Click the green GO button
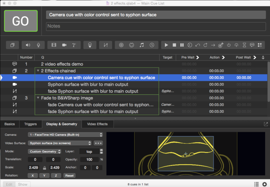This screenshot has height=187, width=270. coord(20,21)
